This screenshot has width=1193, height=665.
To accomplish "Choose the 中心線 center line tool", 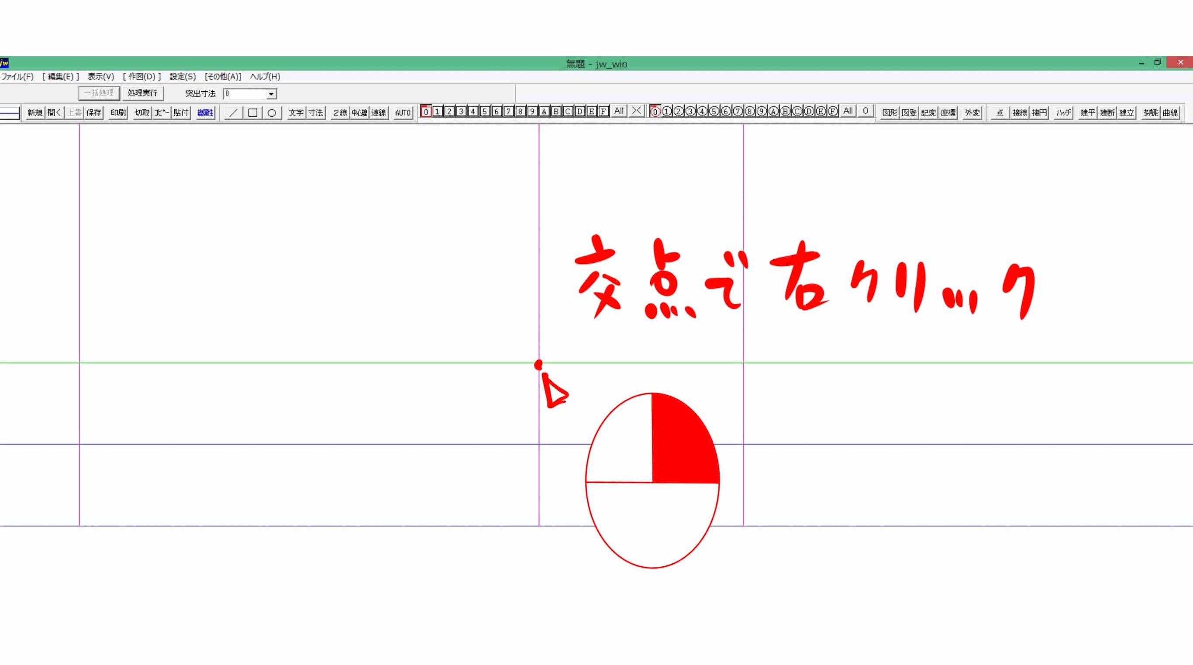I will (x=359, y=113).
